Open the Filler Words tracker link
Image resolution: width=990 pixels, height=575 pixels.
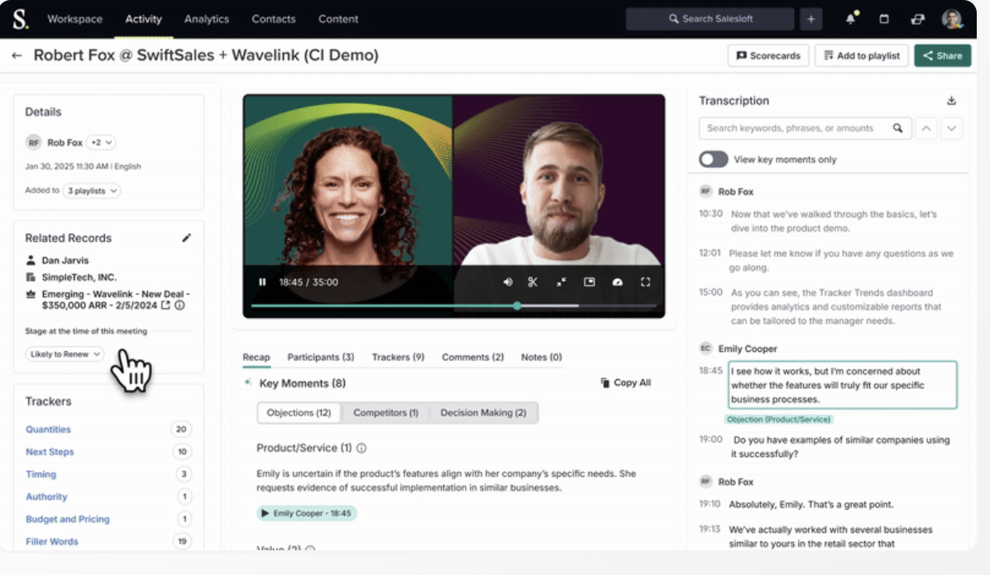coord(52,542)
